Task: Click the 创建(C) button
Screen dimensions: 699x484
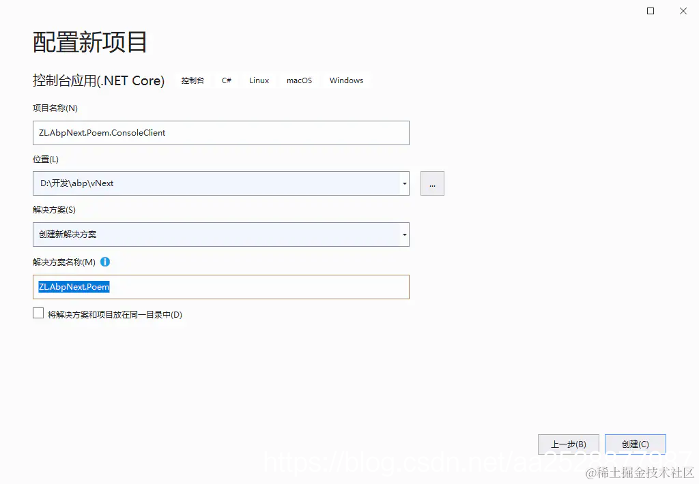Action: (x=635, y=444)
